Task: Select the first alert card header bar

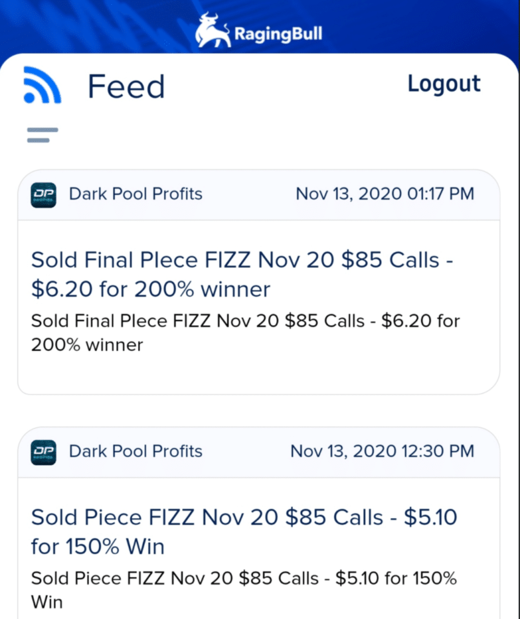Action: (258, 195)
